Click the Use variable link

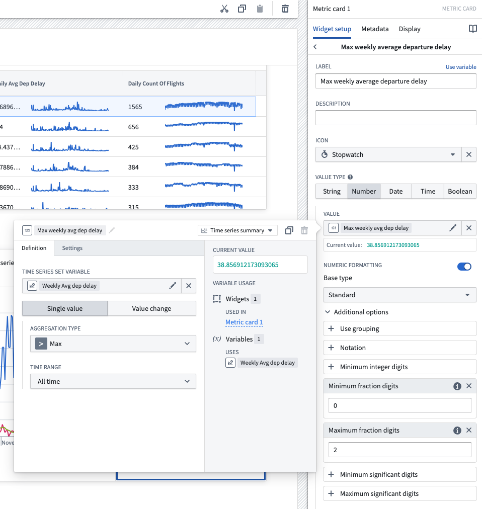[x=461, y=67]
